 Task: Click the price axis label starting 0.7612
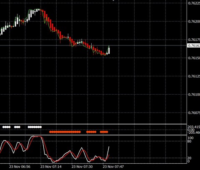pyautogui.click(x=194, y=76)
